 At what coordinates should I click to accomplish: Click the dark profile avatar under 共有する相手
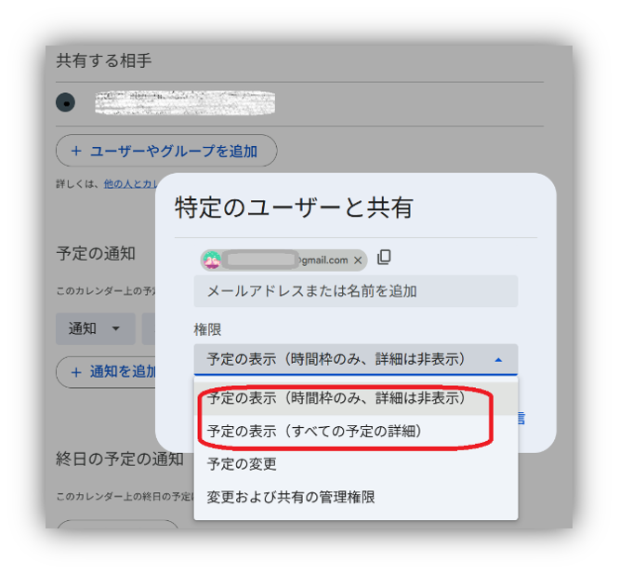(66, 102)
